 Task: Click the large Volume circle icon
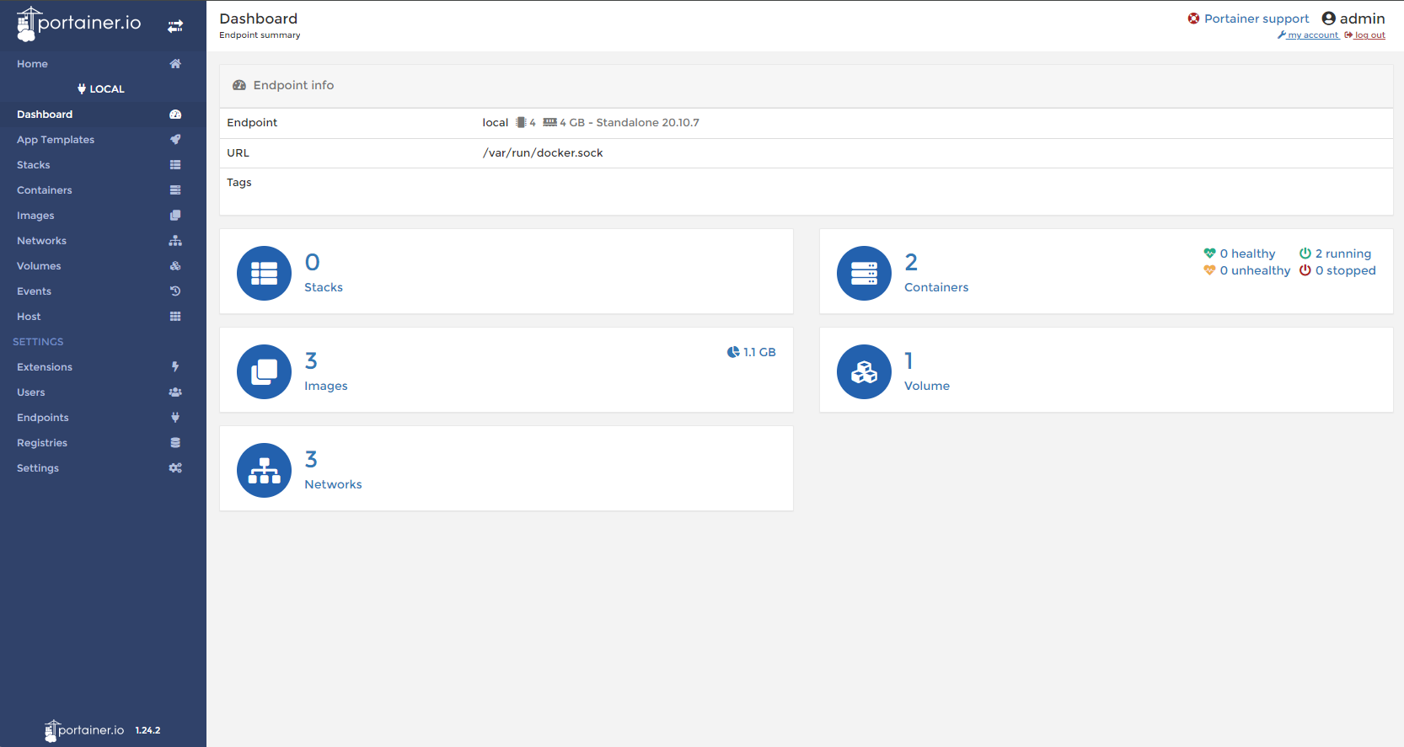point(864,371)
